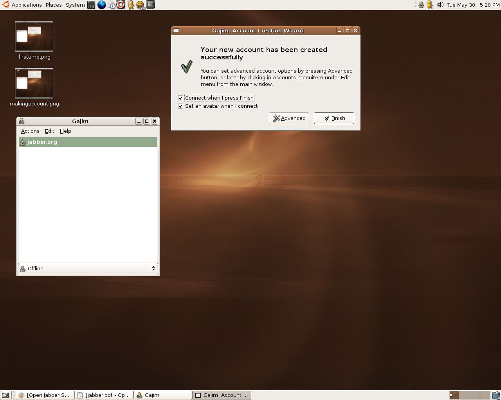Minimize the Account Creation Wizard window
501x400 pixels.
[340, 30]
